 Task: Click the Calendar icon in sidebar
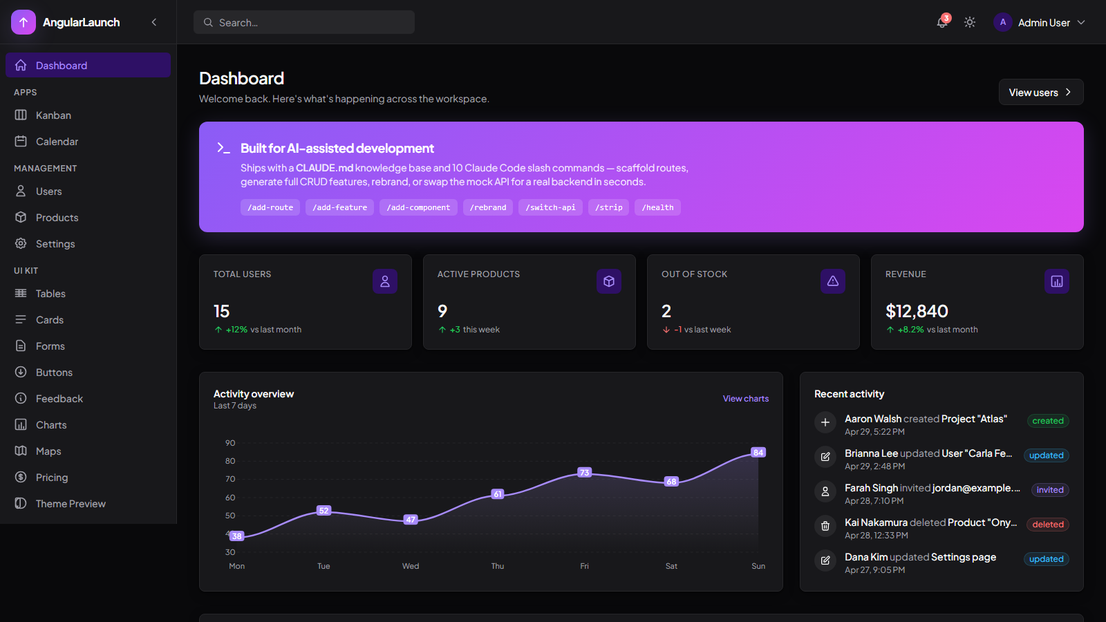[x=21, y=141]
